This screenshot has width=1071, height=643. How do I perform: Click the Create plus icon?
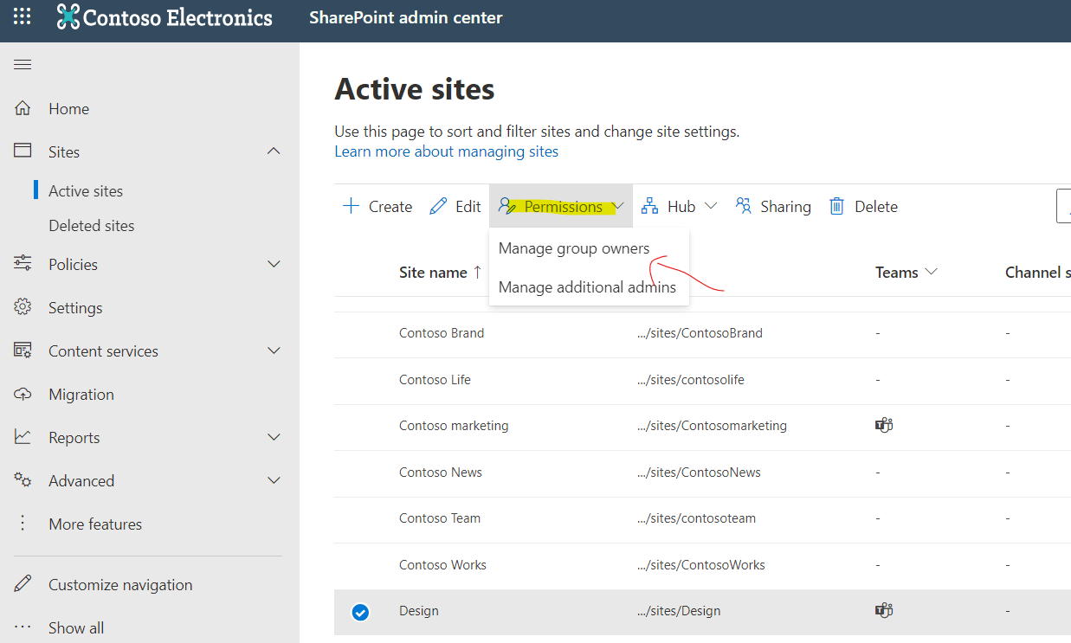tap(351, 206)
